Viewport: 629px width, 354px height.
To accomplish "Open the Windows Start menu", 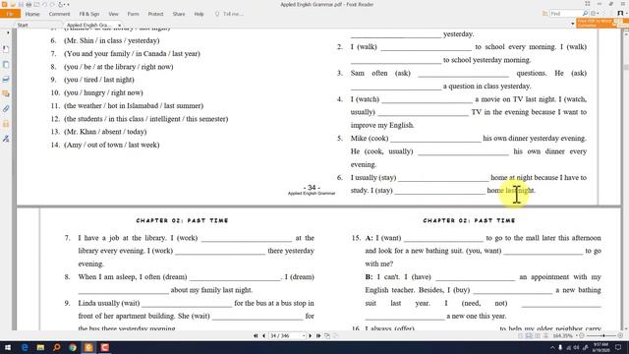I will pos(8,347).
